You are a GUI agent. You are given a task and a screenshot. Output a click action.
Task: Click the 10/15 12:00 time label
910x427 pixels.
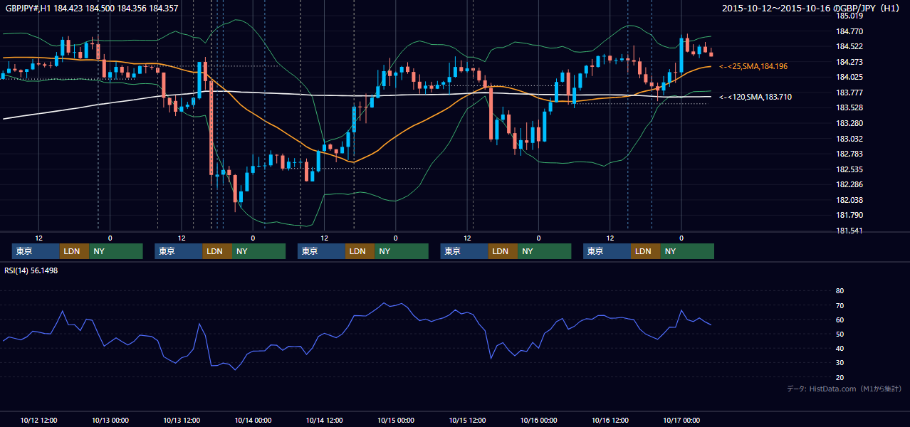click(467, 420)
